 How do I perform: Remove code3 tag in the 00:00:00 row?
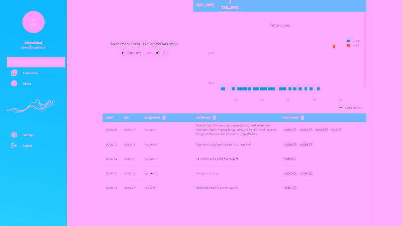[326, 130]
